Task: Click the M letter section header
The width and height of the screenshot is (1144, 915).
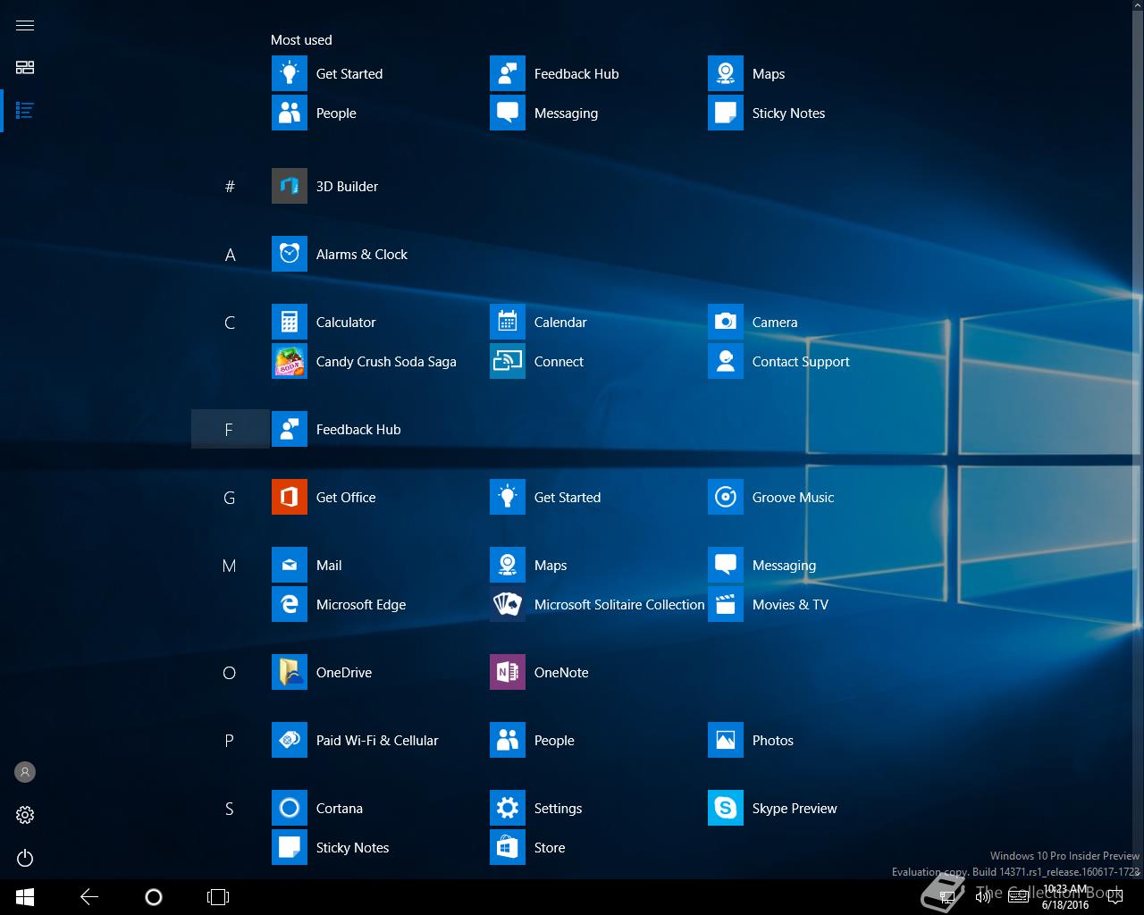Action: pos(230,565)
